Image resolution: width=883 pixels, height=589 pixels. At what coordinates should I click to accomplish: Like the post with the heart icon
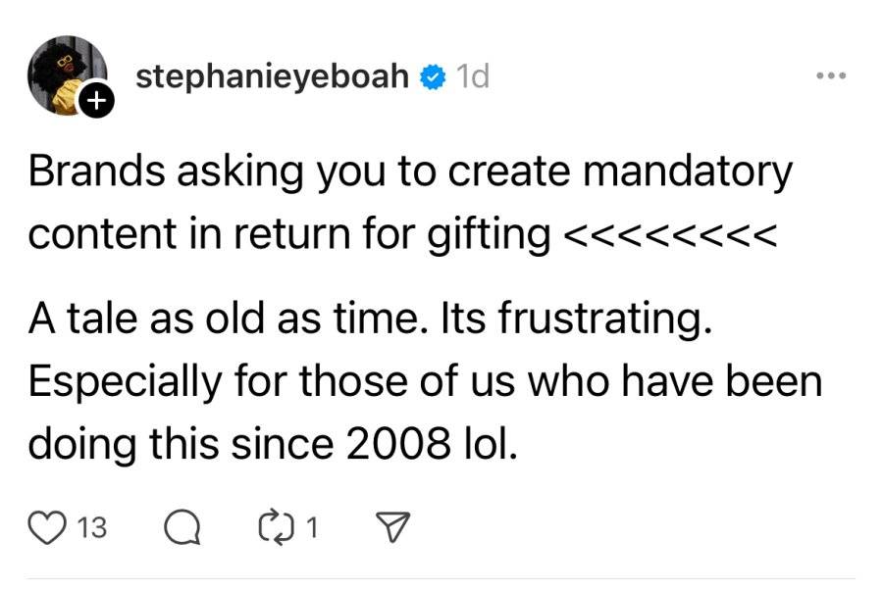pyautogui.click(x=47, y=527)
